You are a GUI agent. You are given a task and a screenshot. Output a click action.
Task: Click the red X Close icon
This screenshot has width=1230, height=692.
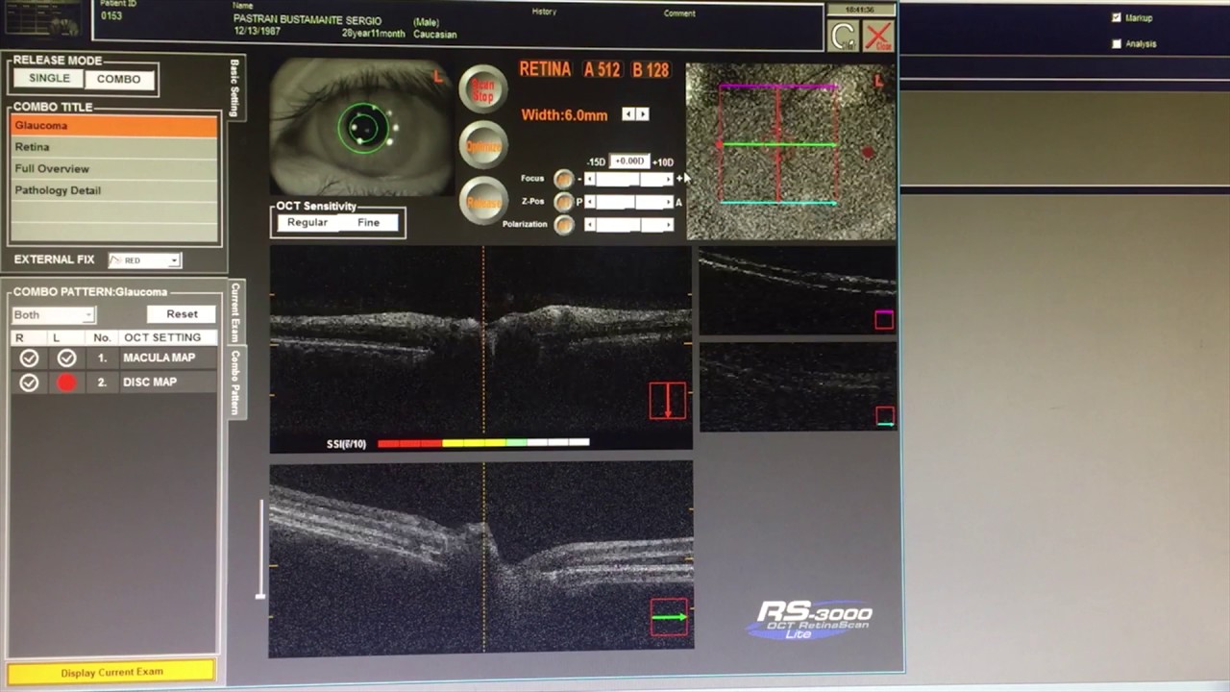coord(877,37)
